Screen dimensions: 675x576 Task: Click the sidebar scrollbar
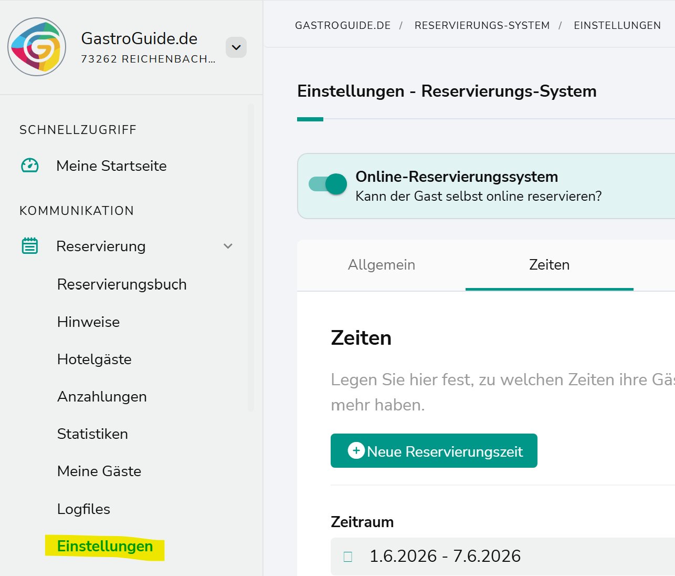(251, 257)
